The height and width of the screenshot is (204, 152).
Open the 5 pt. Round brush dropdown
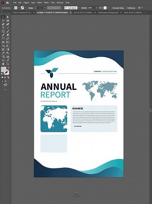pyautogui.click(x=79, y=8)
